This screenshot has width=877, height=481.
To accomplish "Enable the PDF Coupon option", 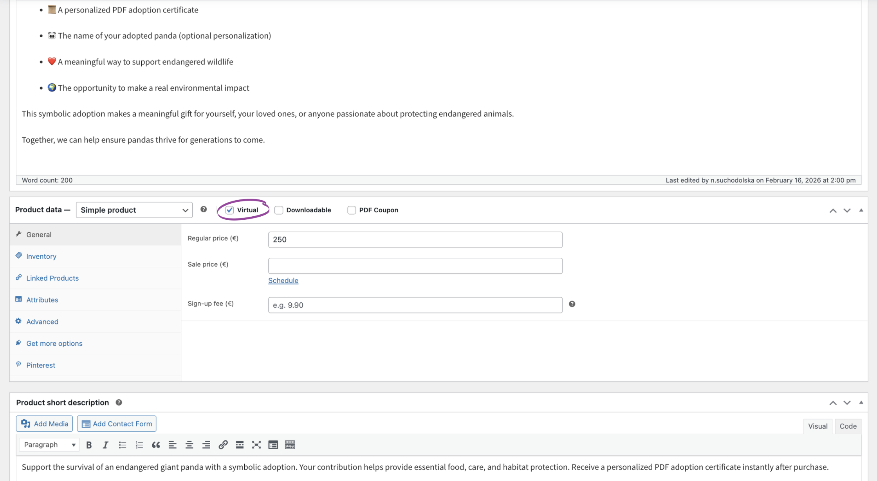I will (351, 210).
